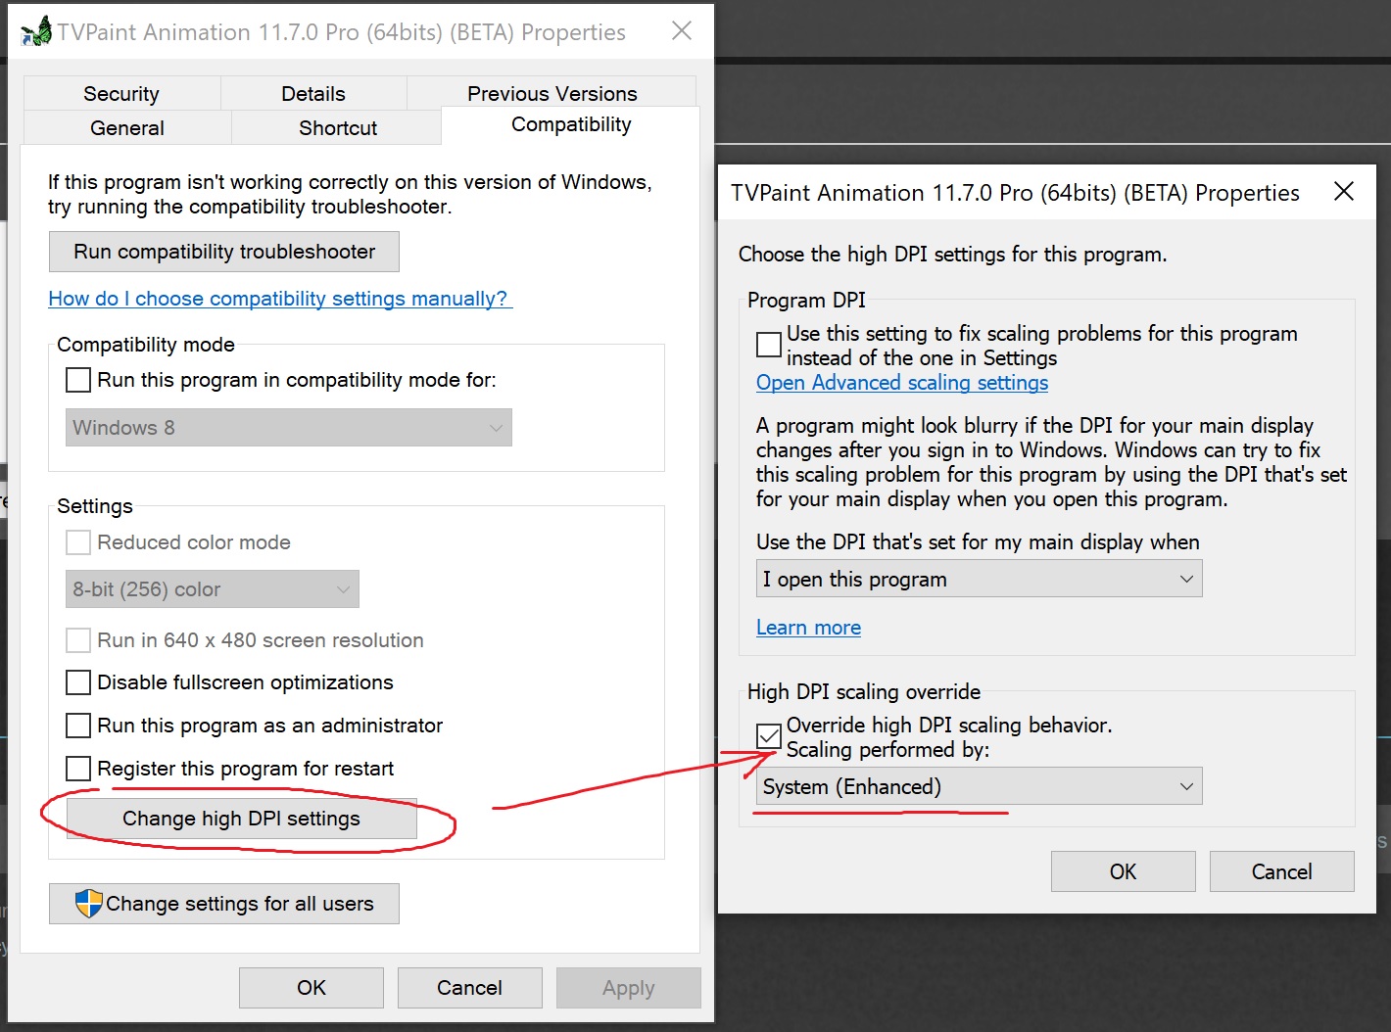This screenshot has width=1391, height=1032.
Task: Close the Compatibility properties window
Action: coord(682,31)
